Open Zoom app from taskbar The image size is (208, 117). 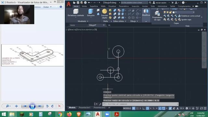click(x=107, y=114)
